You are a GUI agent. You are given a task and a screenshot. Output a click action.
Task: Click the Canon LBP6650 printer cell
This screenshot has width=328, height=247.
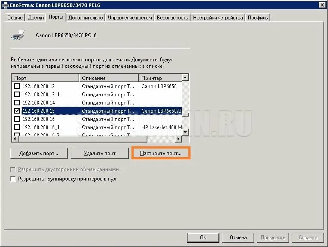(159, 86)
